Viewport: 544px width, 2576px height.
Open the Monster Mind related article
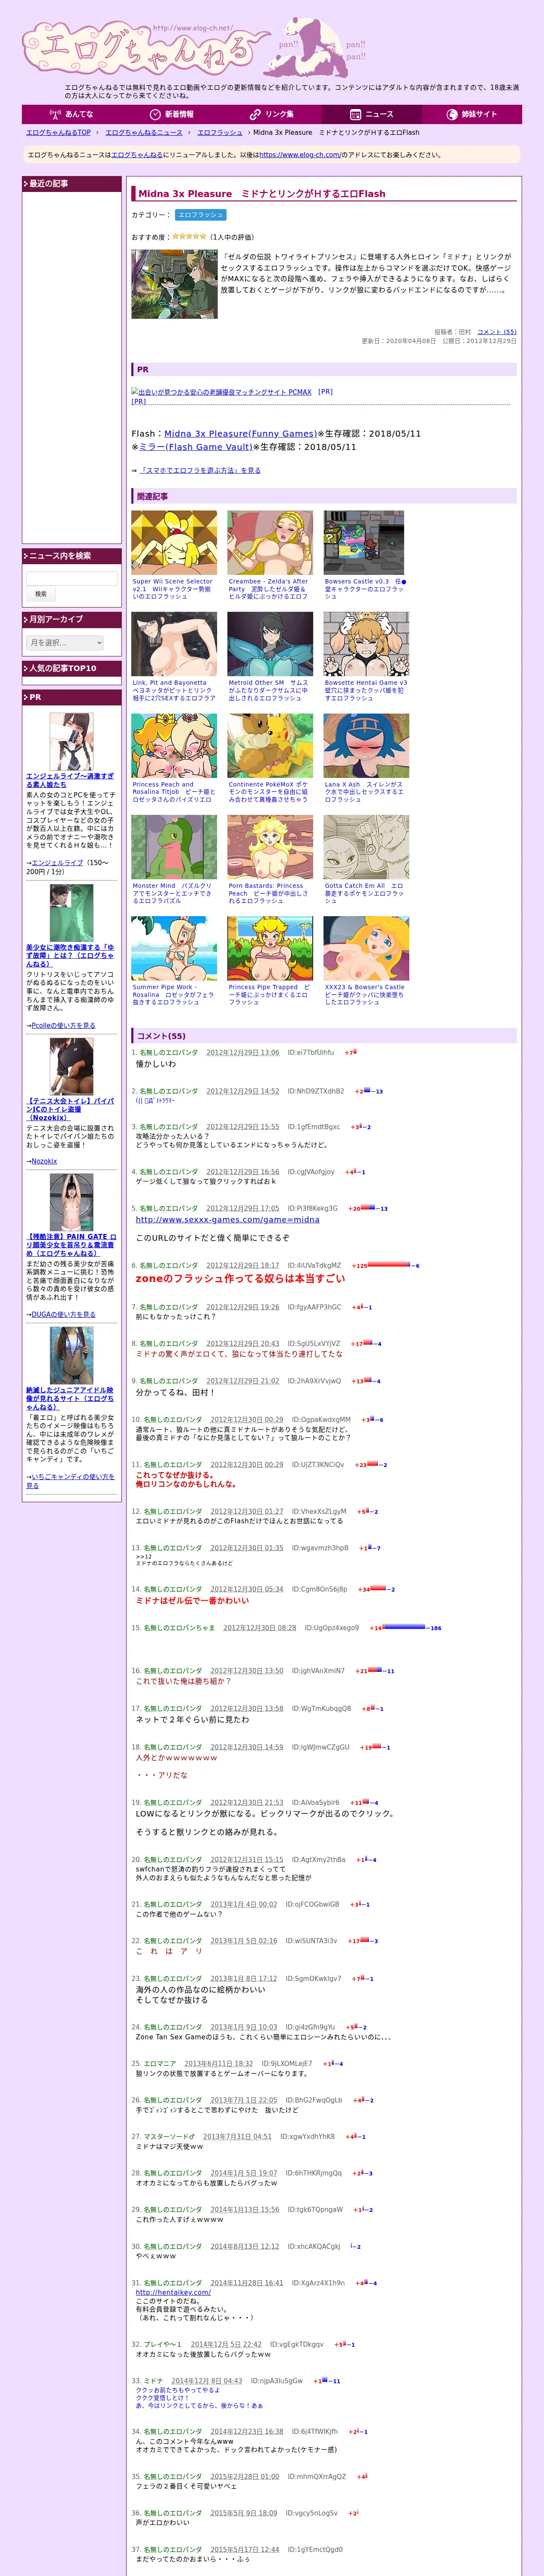coord(173,893)
